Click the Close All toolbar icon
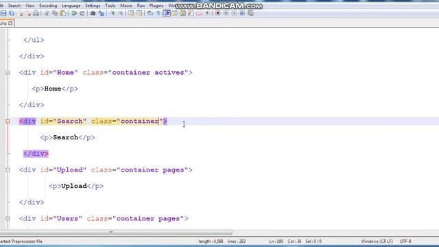This screenshot has height=247, width=439. pyautogui.click(x=28, y=13)
